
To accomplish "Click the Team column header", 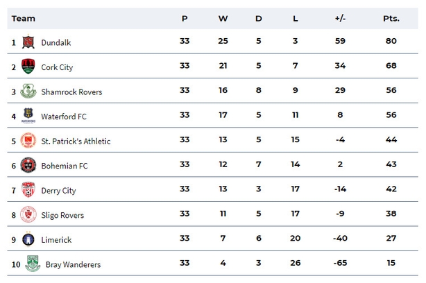I will point(24,19).
